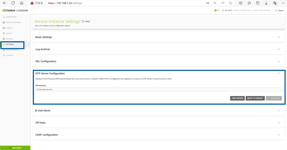Open browser essentials heart icon
Viewport: 287px width, 150px height.
pos(275,3)
